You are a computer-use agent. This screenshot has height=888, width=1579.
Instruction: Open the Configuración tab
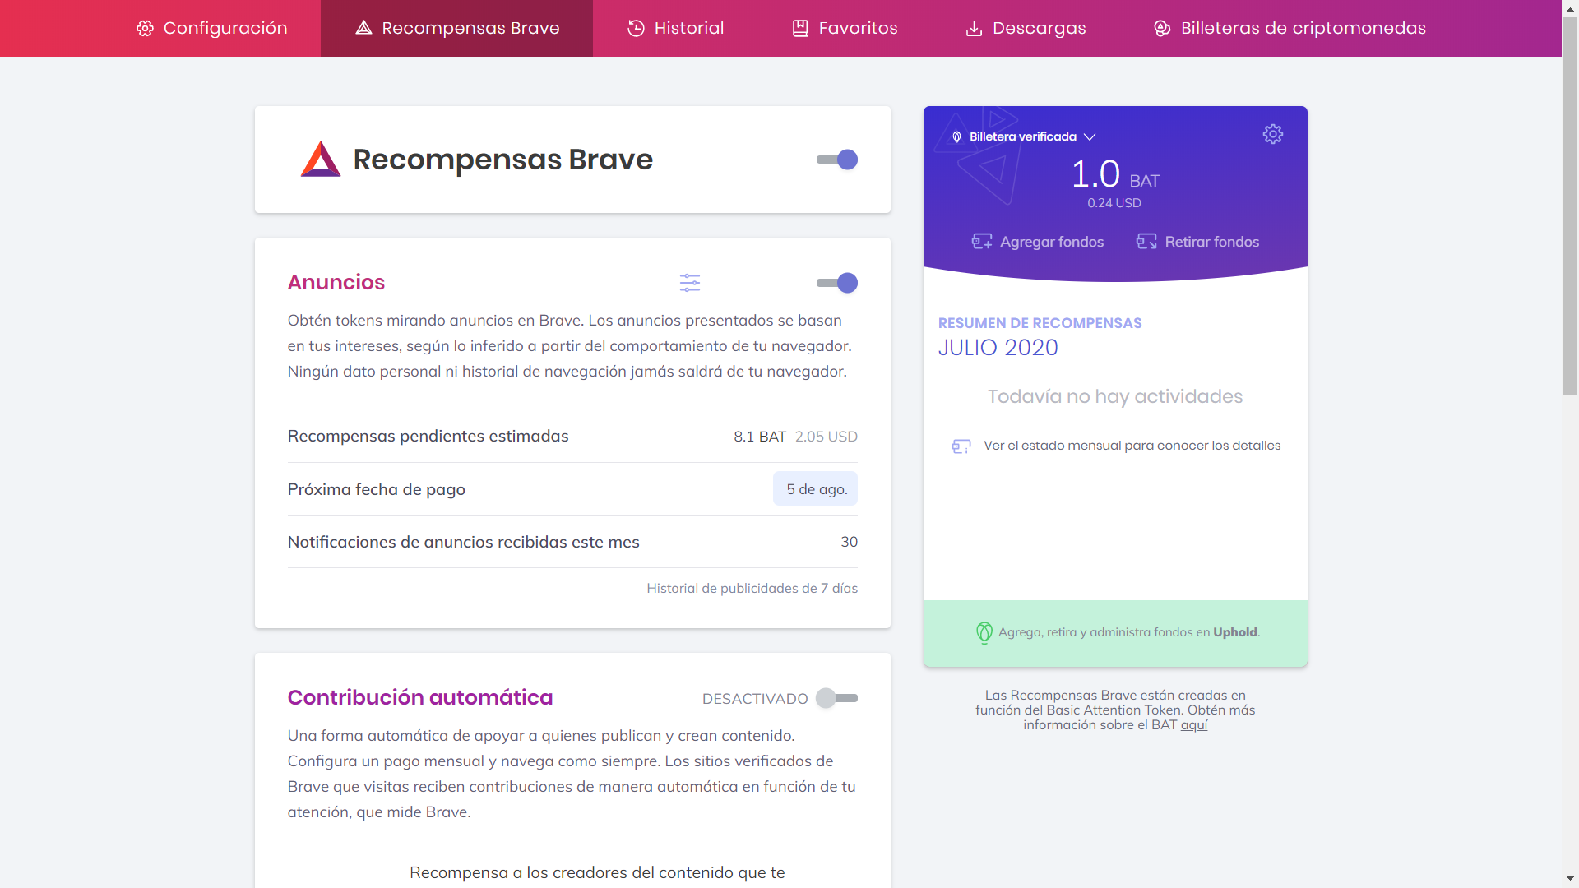[x=212, y=28]
